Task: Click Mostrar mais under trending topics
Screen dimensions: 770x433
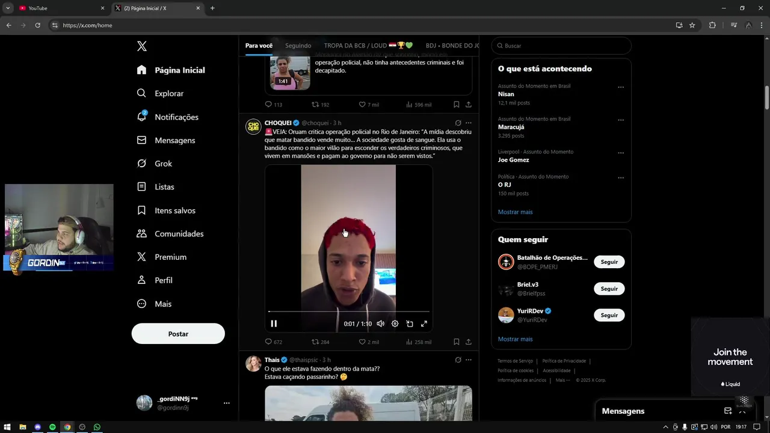Action: pos(515,212)
